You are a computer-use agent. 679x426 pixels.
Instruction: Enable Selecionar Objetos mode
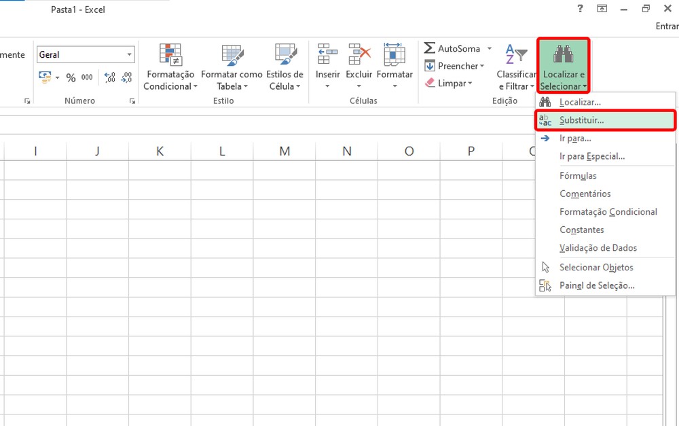tap(598, 267)
